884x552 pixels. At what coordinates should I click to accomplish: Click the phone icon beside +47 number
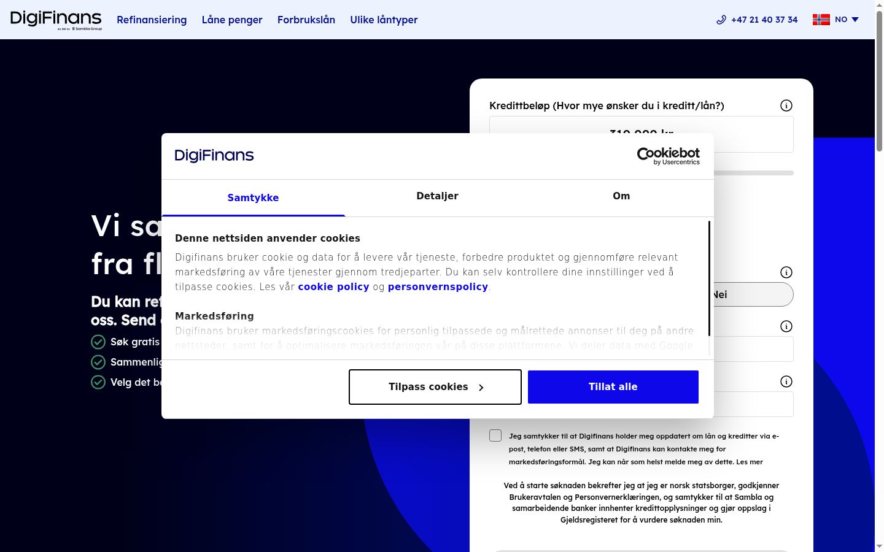[721, 20]
